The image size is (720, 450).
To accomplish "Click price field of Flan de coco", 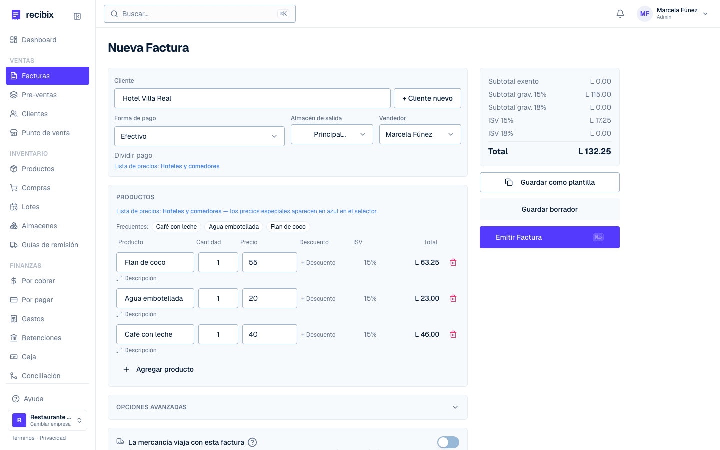I will pyautogui.click(x=270, y=262).
